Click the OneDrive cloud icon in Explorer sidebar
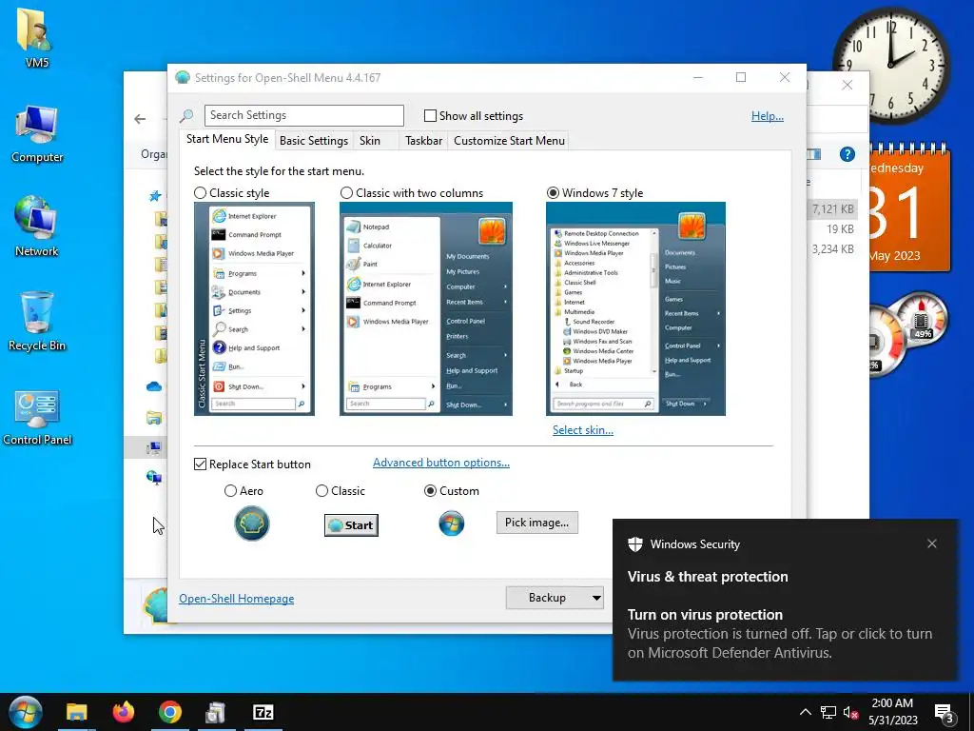This screenshot has height=731, width=974. 154,386
